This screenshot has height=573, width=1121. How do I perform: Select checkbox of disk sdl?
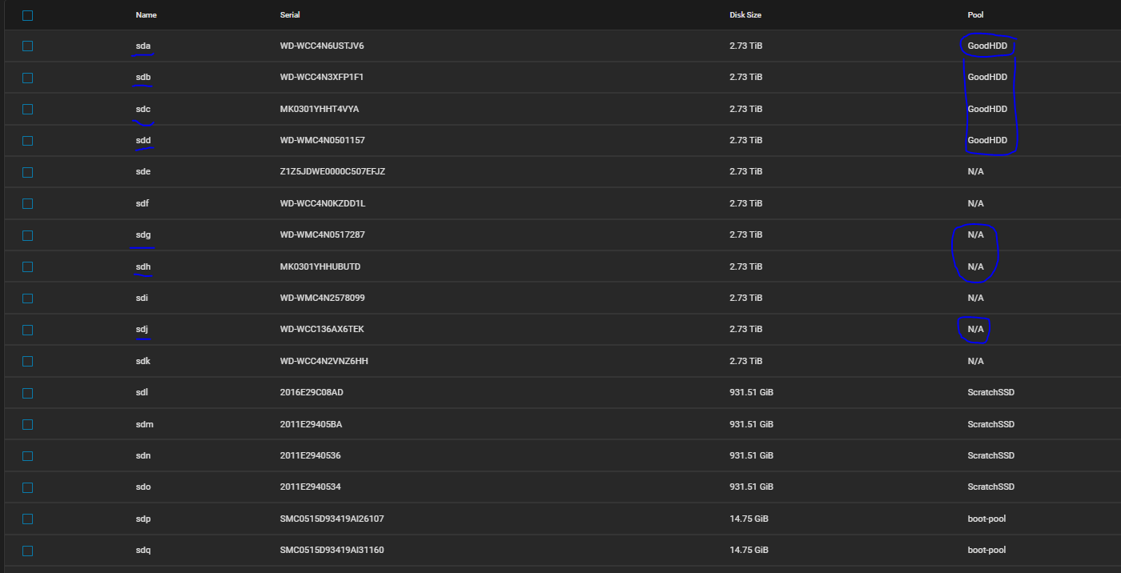tap(28, 393)
